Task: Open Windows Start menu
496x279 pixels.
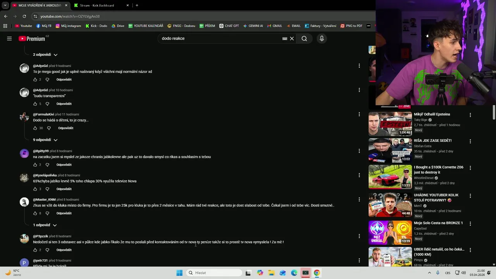Action: coord(179,273)
